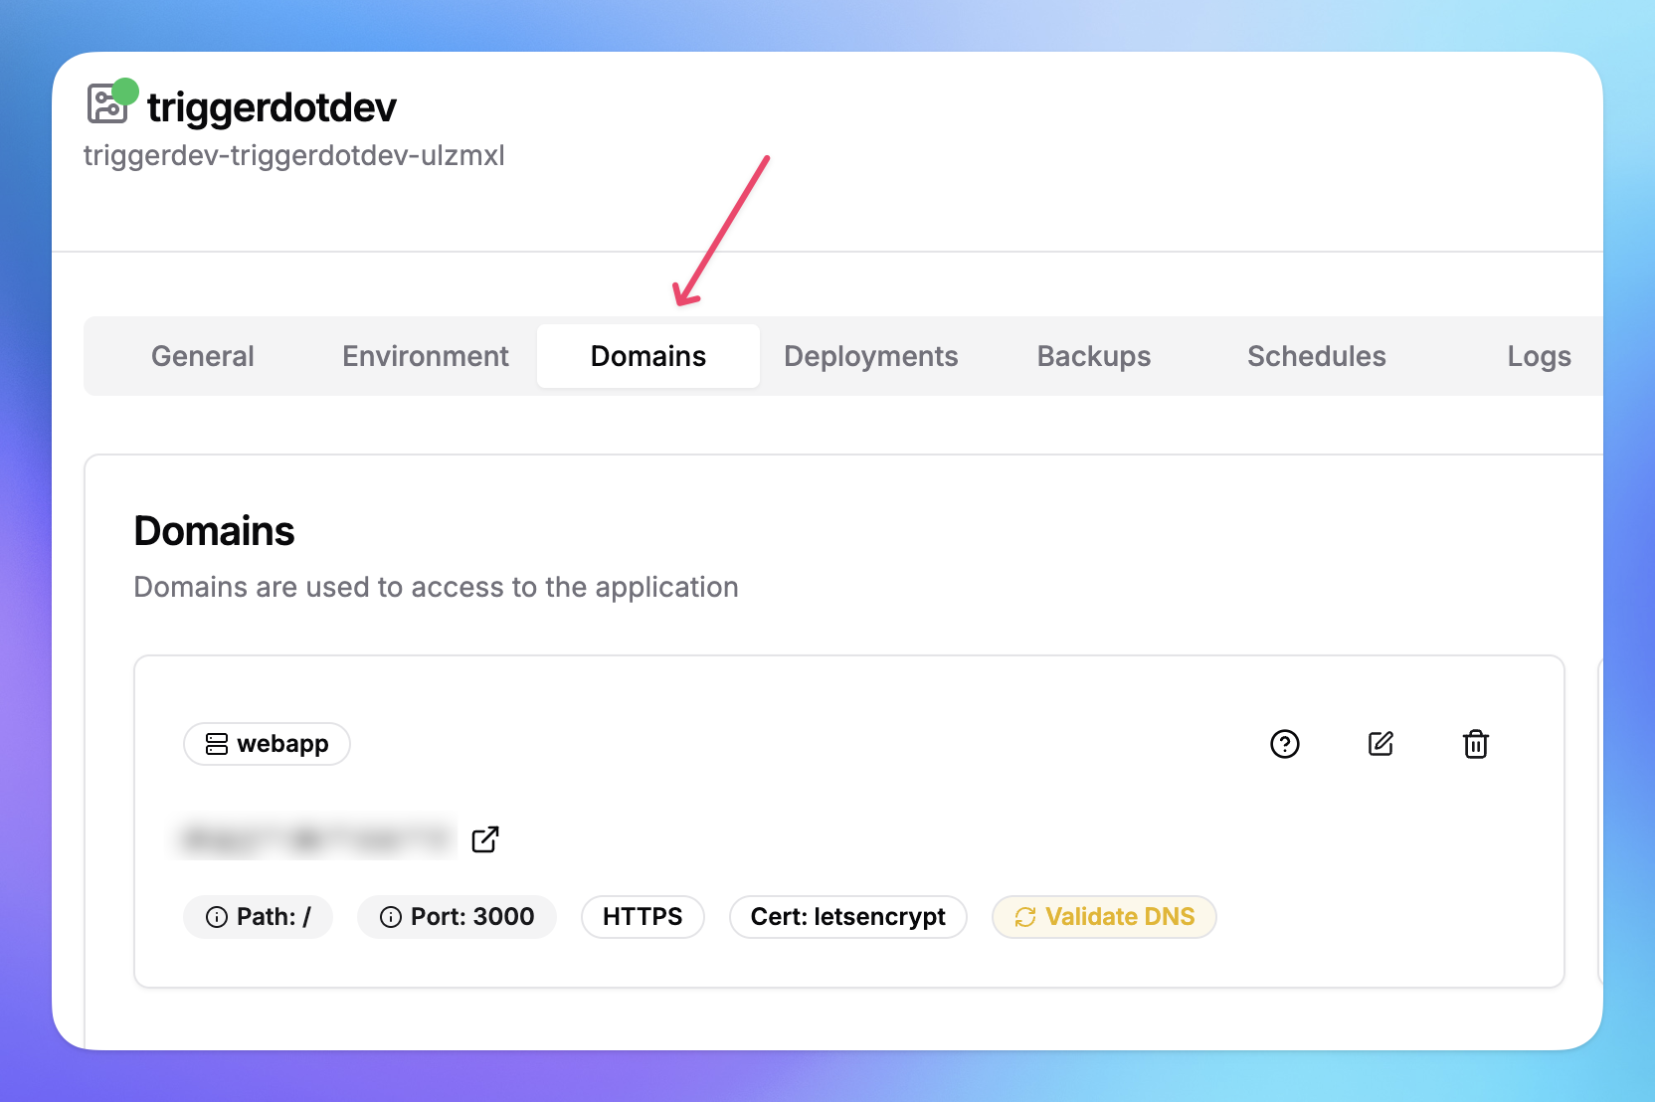Select the Domains tab
The image size is (1655, 1102).
click(x=648, y=356)
